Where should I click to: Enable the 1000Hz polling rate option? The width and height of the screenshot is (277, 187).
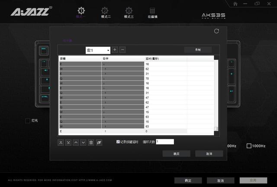click(x=249, y=146)
